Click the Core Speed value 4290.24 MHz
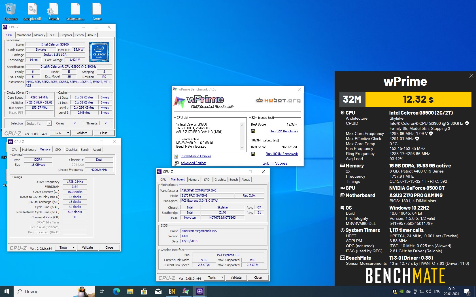This screenshot has height=297, width=476. pyautogui.click(x=39, y=97)
